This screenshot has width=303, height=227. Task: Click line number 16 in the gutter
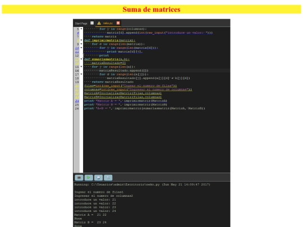tap(77, 71)
